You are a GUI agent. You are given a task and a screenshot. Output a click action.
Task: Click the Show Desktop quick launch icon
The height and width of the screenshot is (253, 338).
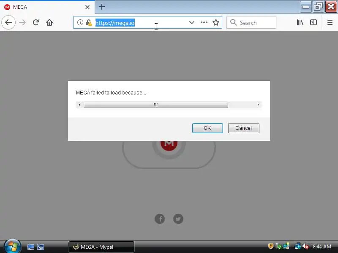[30, 247]
